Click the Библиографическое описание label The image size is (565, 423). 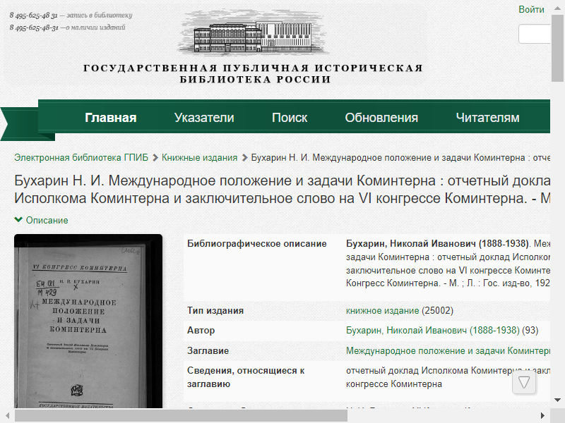click(257, 243)
